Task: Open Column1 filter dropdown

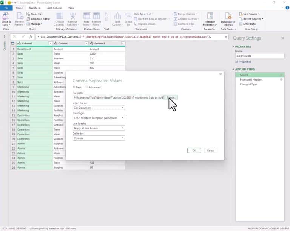Action: [50, 43]
